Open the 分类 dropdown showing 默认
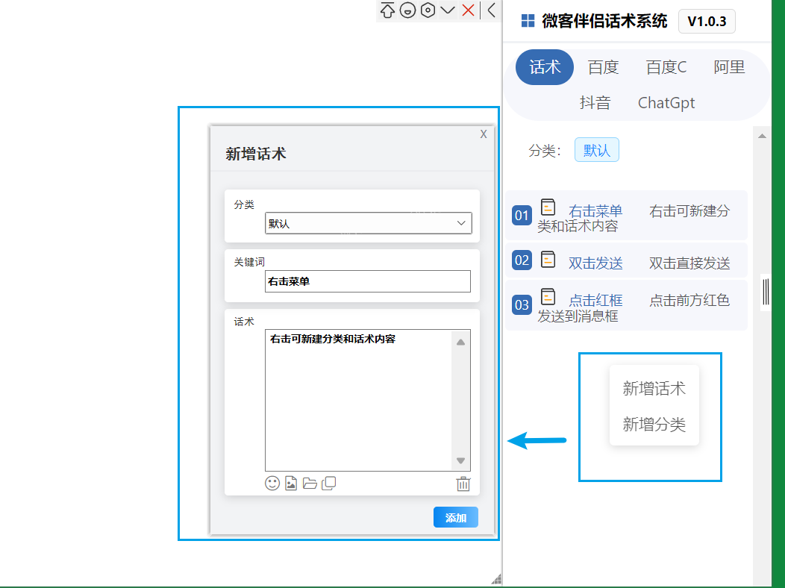This screenshot has height=588, width=785. tap(368, 223)
